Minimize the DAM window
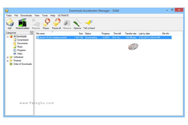Screen dimensions: 188x125 167,10
